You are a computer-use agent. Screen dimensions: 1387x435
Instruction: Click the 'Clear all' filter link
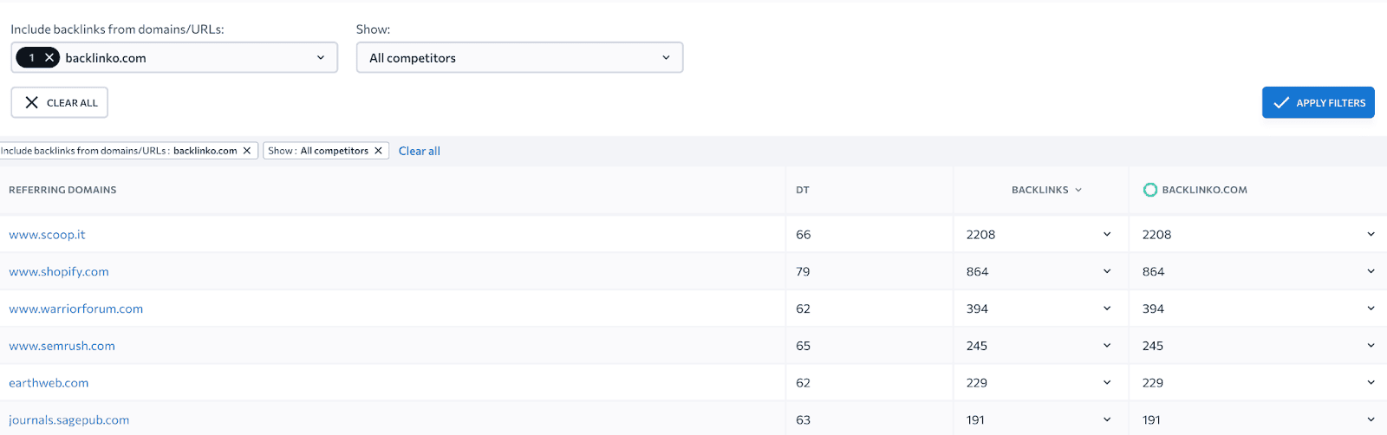420,151
